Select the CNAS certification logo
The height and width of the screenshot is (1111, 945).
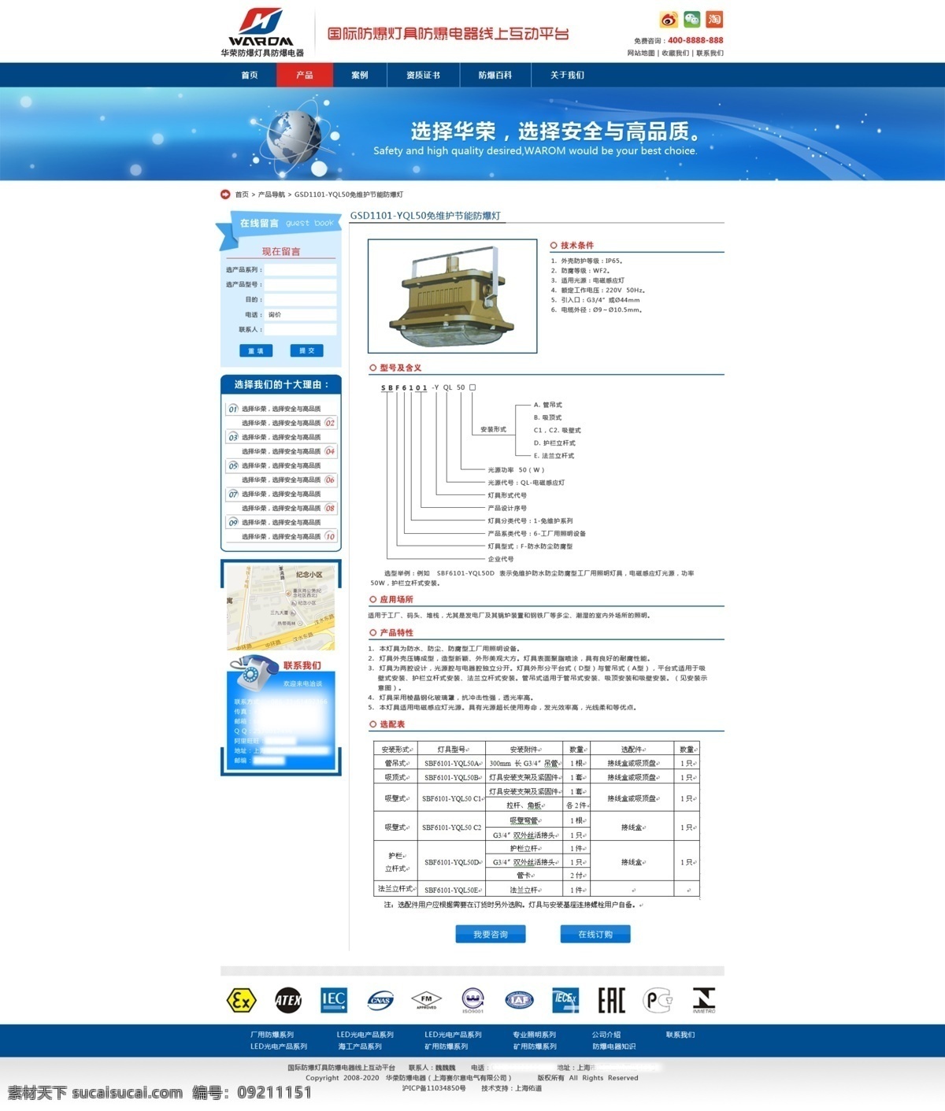click(380, 1000)
